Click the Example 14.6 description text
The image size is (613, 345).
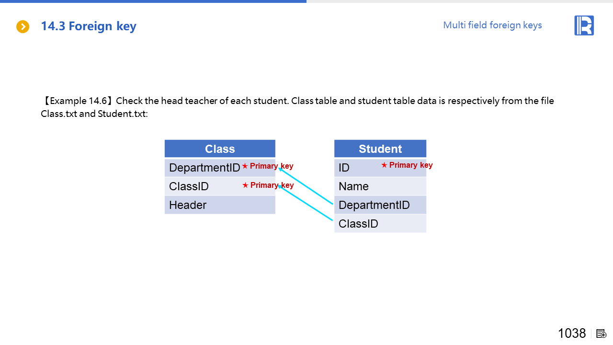pos(297,107)
